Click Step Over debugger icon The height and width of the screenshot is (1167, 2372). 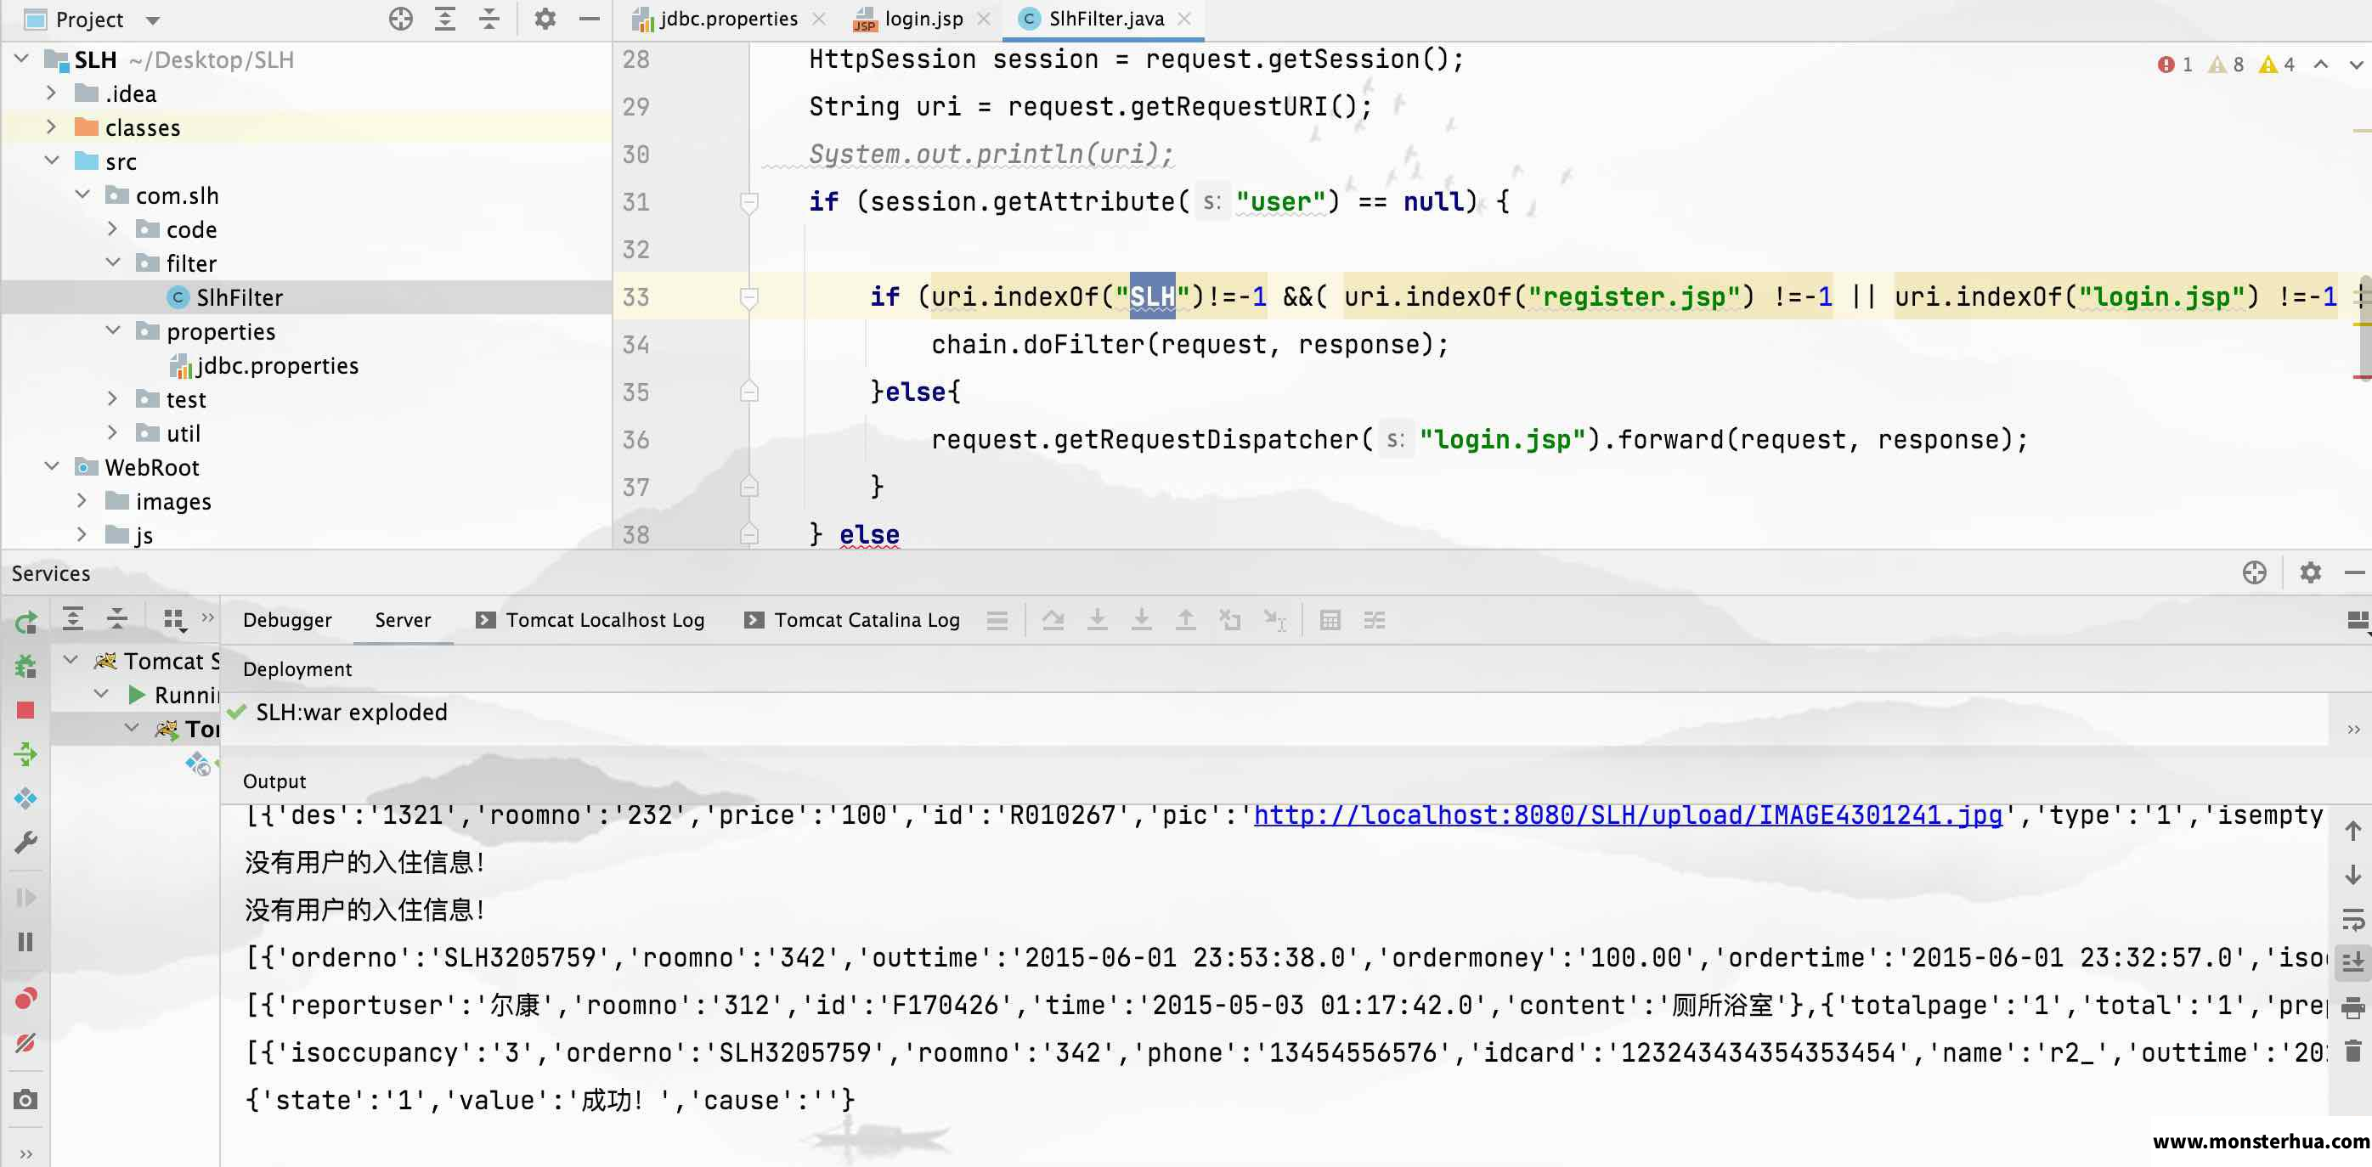(1053, 620)
